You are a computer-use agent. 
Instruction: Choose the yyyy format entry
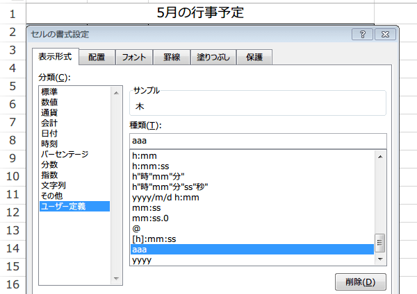click(252, 260)
